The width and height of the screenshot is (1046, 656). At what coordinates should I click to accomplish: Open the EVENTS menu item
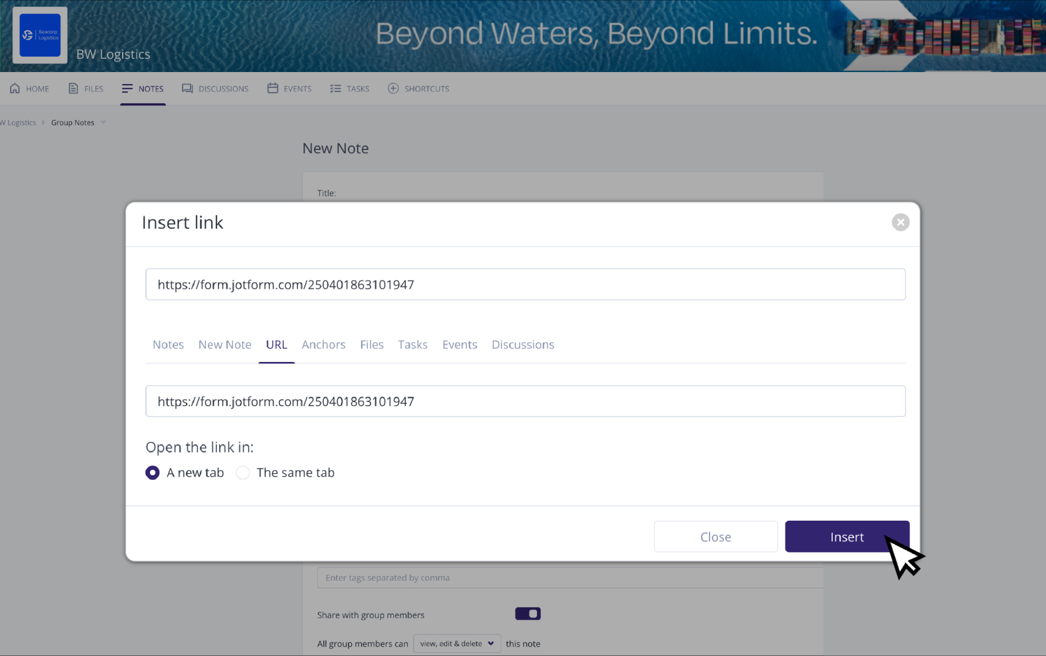tap(298, 89)
